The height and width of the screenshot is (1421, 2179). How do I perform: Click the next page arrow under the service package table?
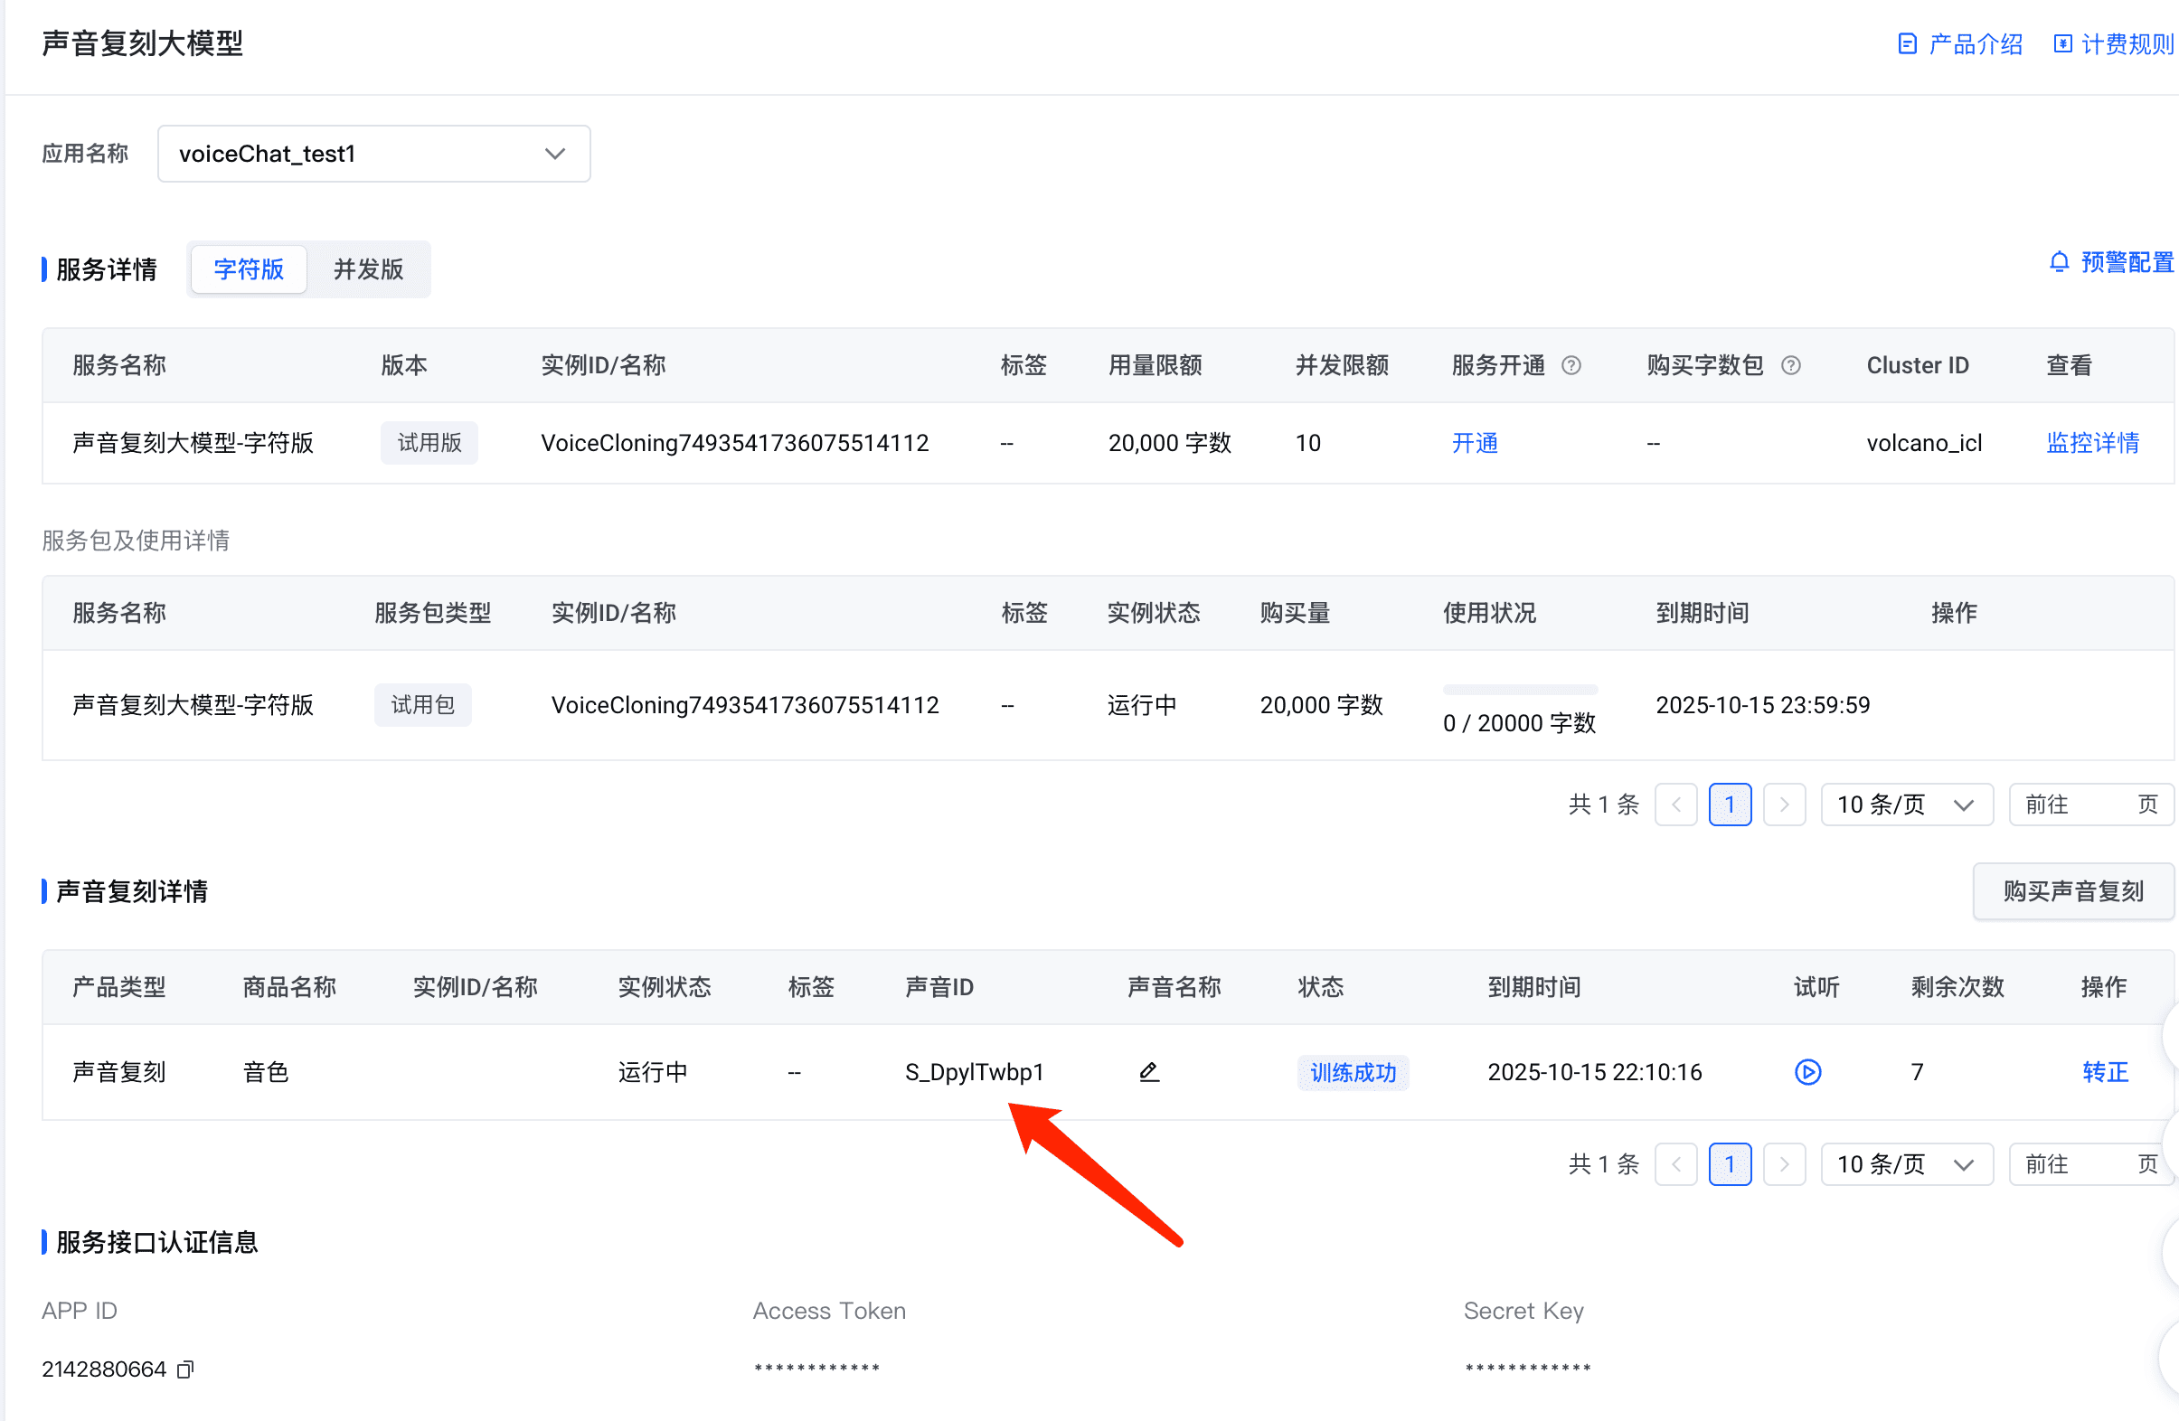coord(1784,805)
